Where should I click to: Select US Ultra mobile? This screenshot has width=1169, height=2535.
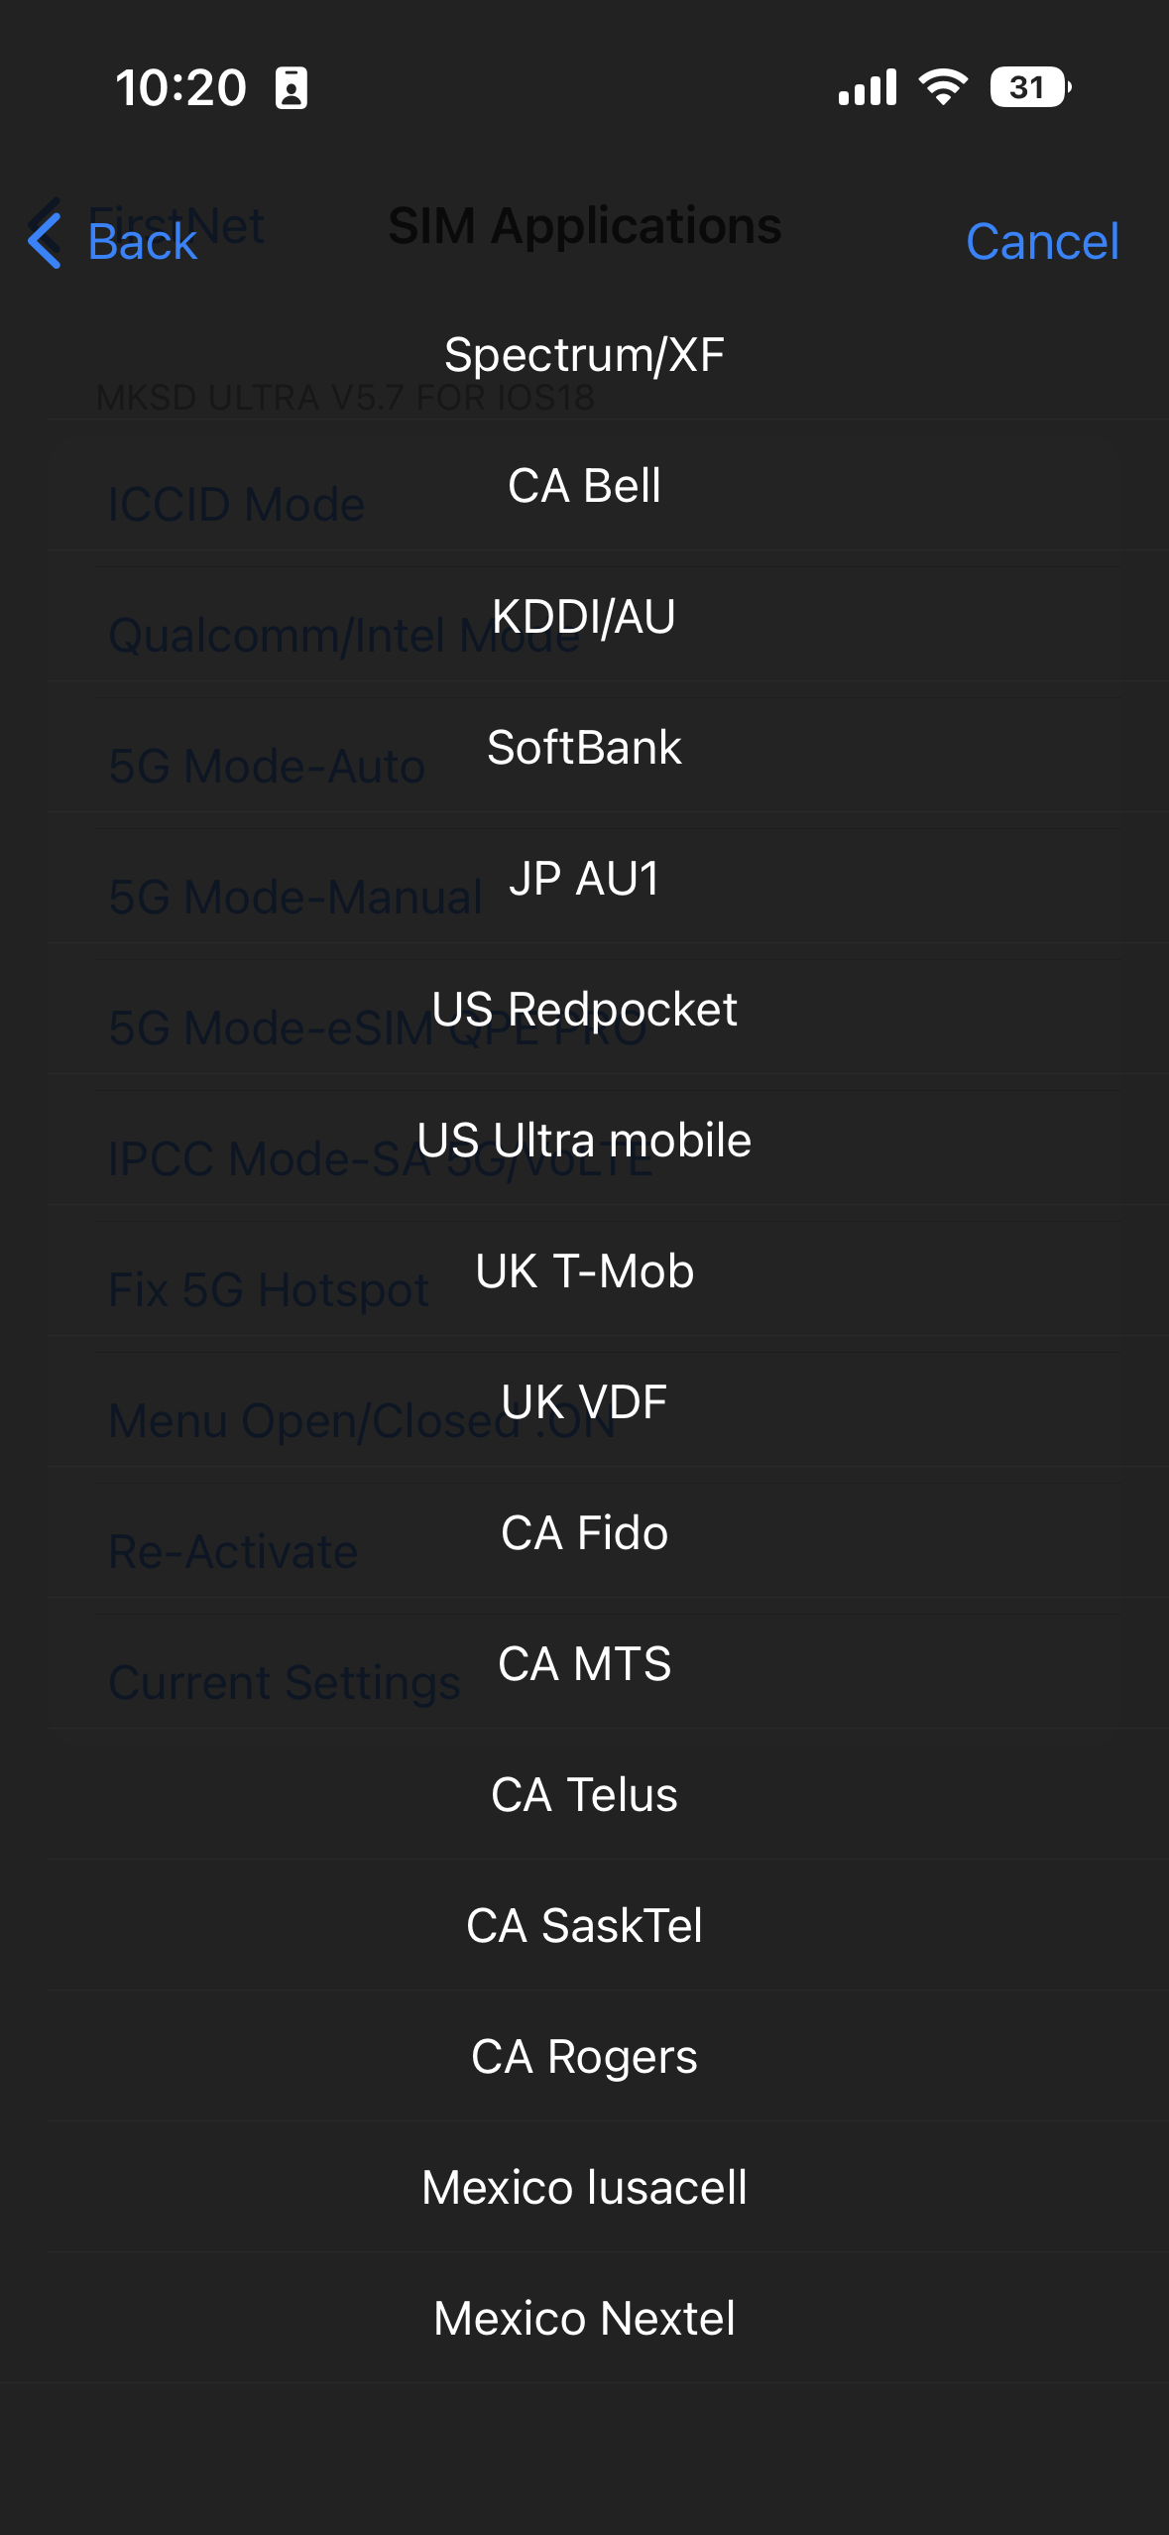point(584,1141)
